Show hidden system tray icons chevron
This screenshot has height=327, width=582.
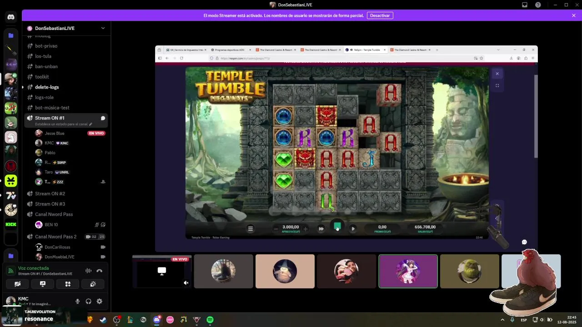502,320
